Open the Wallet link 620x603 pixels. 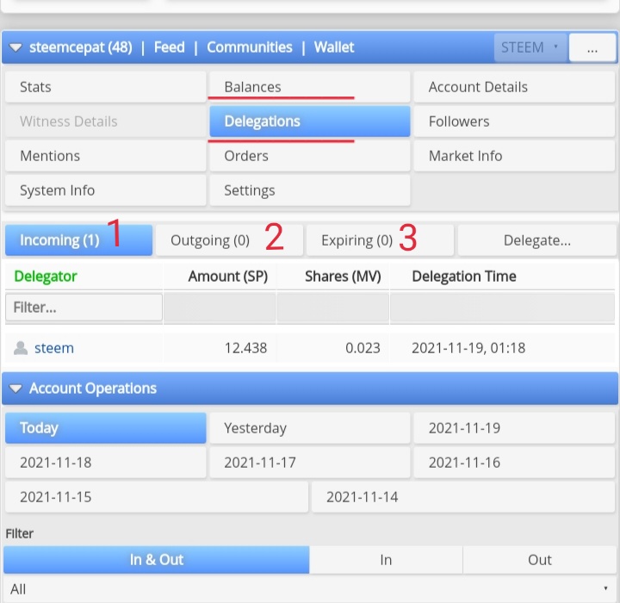point(334,47)
